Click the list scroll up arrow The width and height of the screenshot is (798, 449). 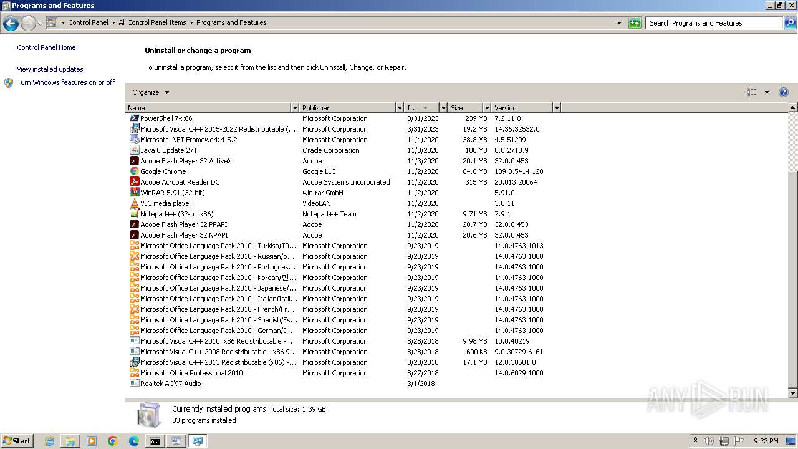[x=793, y=108]
